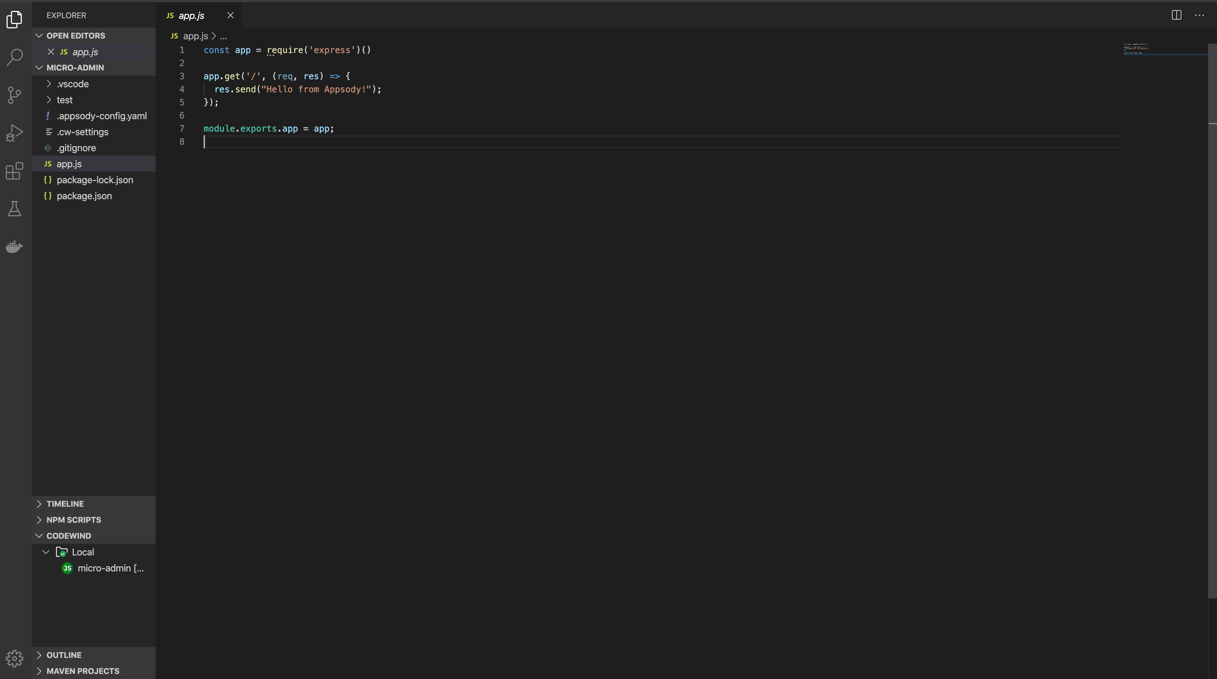Split the editor to the right
Viewport: 1217px width, 679px height.
(1176, 15)
